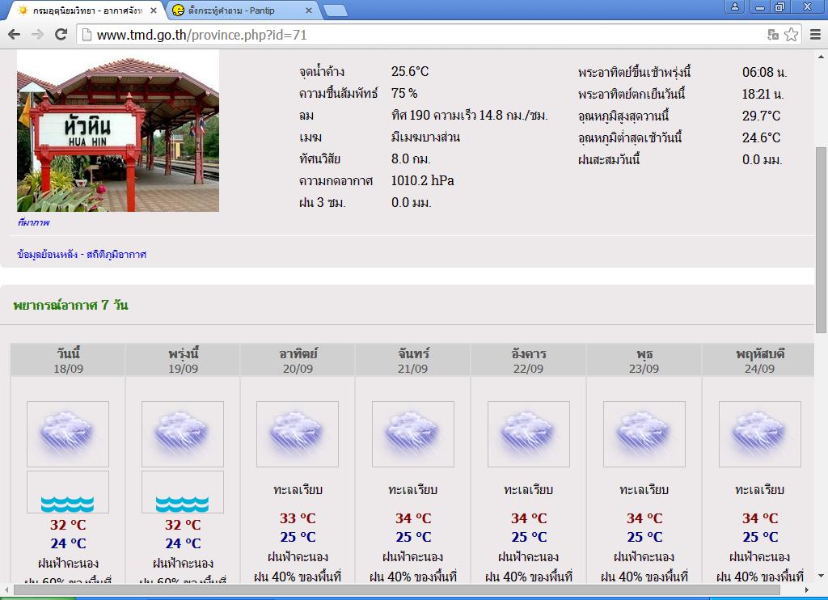
Task: Click the พยากรณ์อากาศ 7 วัน heading
Action: coord(71,306)
